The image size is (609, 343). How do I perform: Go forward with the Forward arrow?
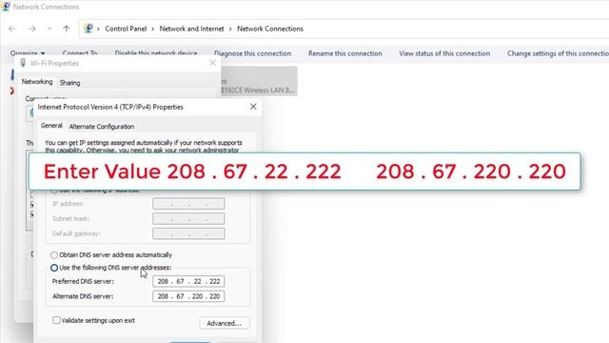pos(32,29)
